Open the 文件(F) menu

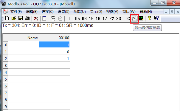coord(16,12)
